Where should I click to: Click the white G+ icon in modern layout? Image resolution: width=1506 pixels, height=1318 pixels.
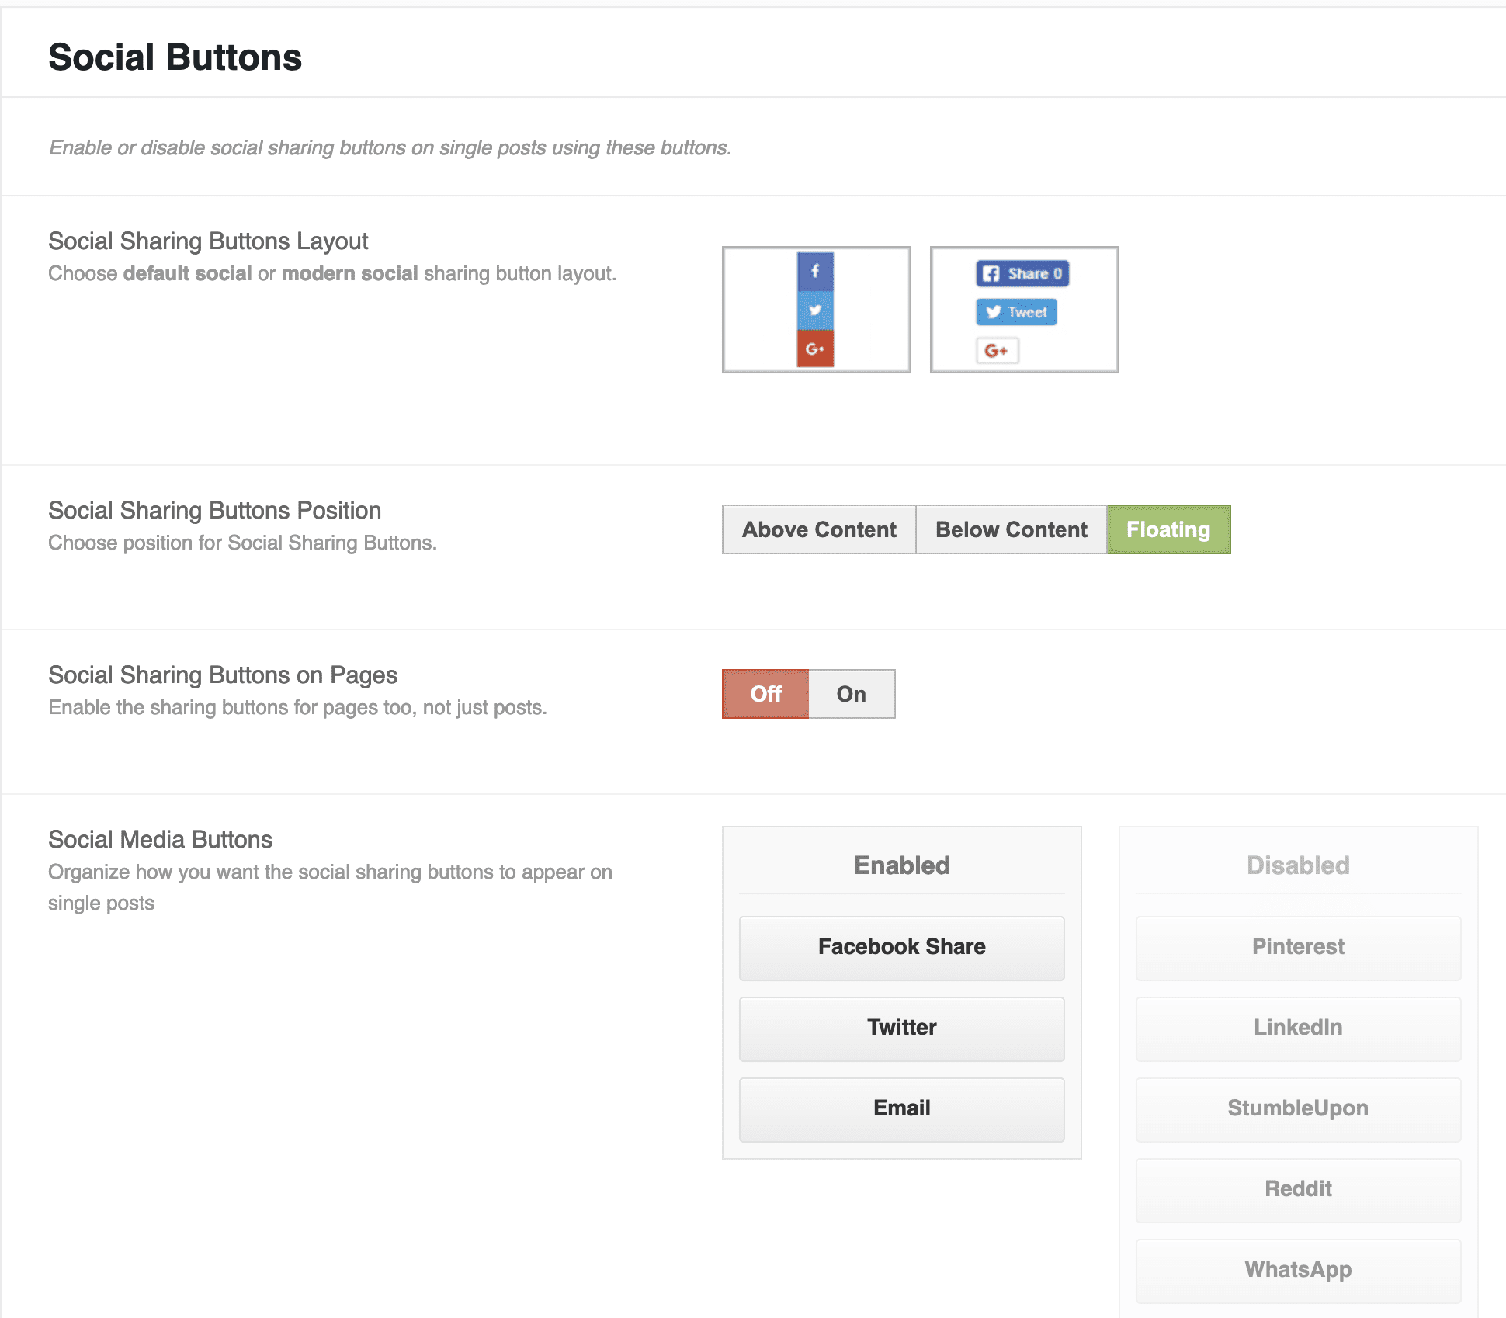tap(997, 351)
